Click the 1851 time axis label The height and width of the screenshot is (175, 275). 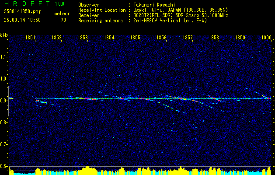(x=30, y=38)
